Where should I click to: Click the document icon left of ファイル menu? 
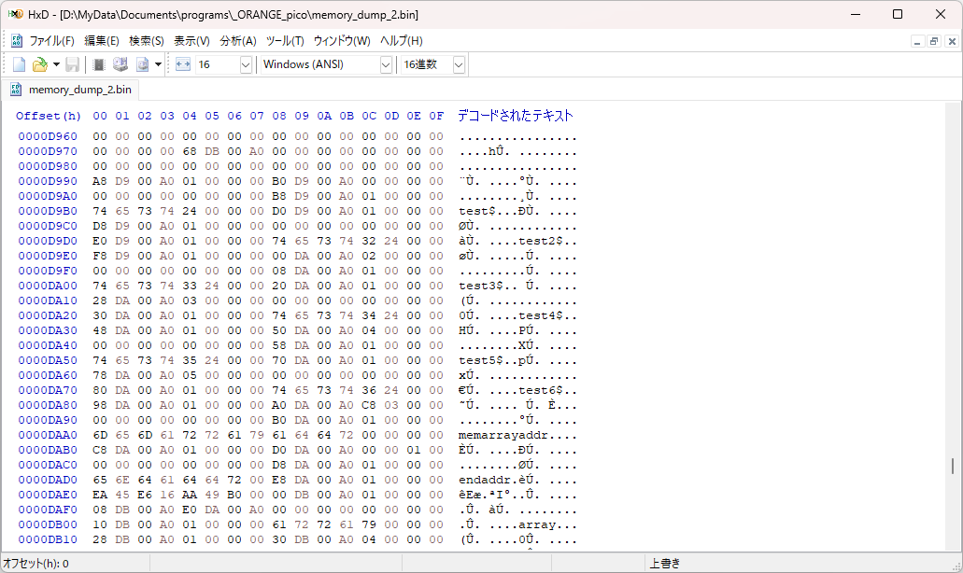point(17,40)
